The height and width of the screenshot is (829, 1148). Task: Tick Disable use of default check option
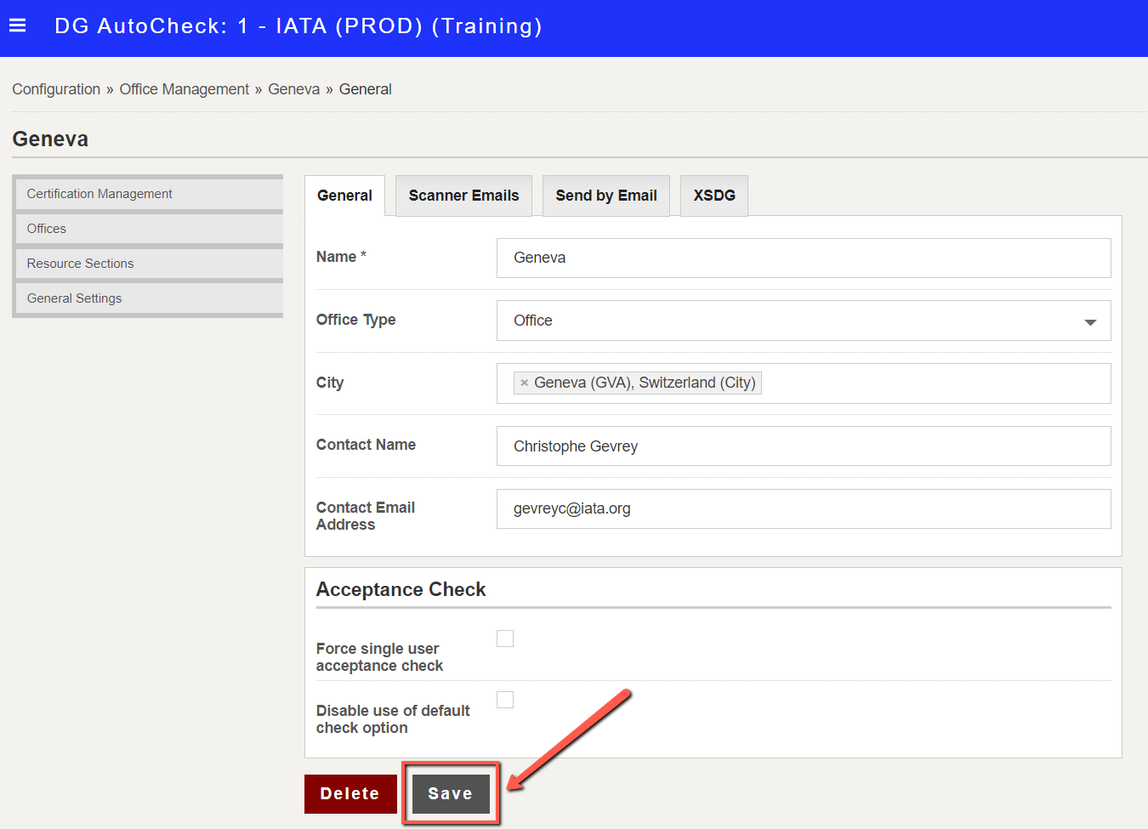point(505,700)
